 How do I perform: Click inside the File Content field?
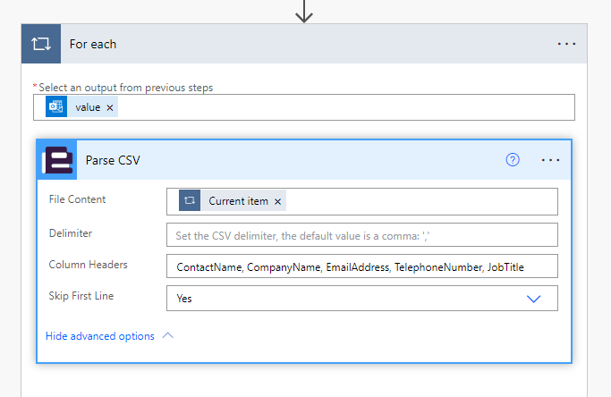coord(420,201)
